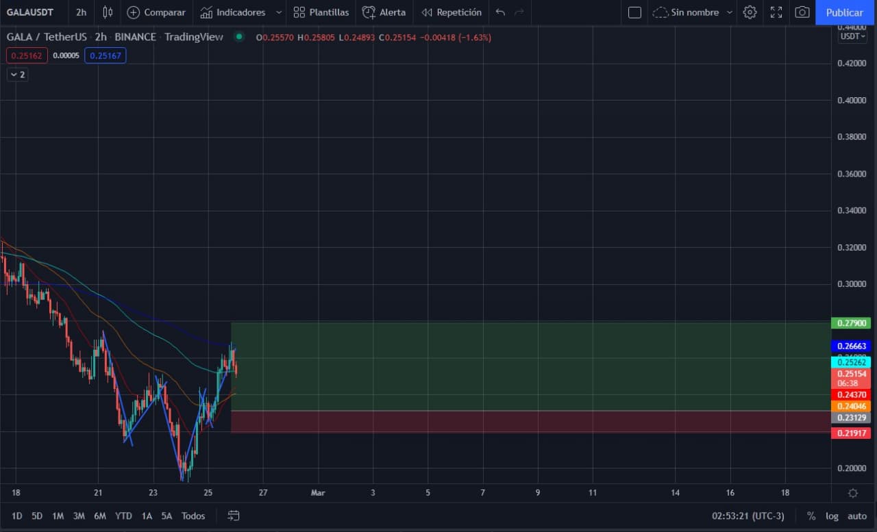Enter fullscreen mode

[x=776, y=12]
